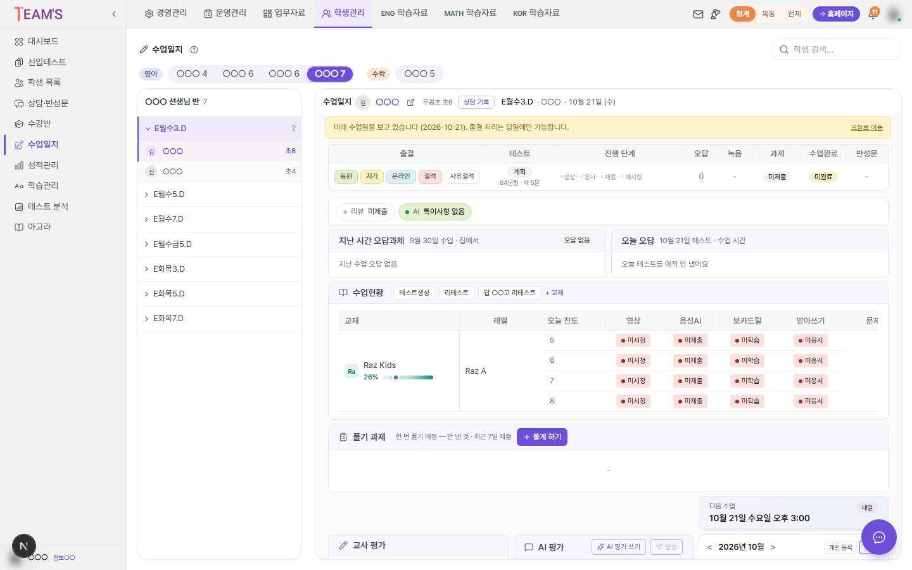Open the 운영관리 top menu
Screen dimensions: 912x570
[225, 13]
